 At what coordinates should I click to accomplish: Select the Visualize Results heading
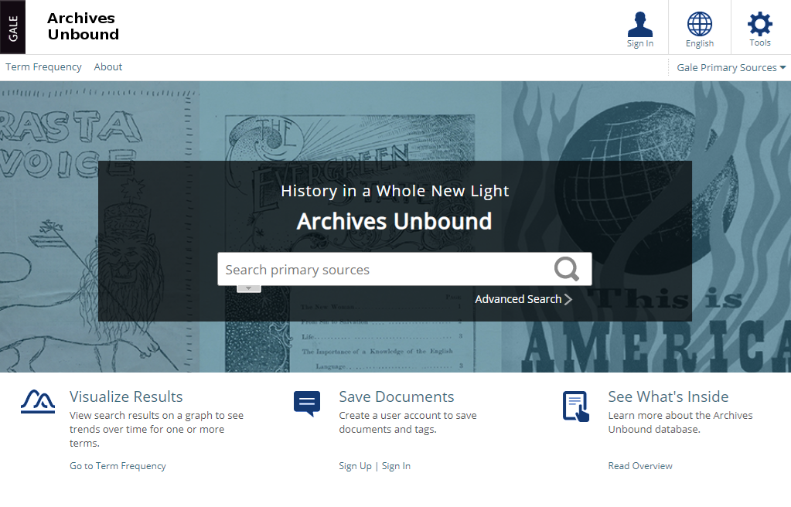pos(126,396)
